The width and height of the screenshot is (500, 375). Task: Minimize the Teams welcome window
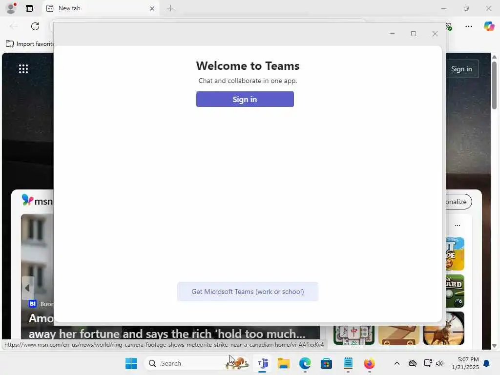pyautogui.click(x=392, y=34)
